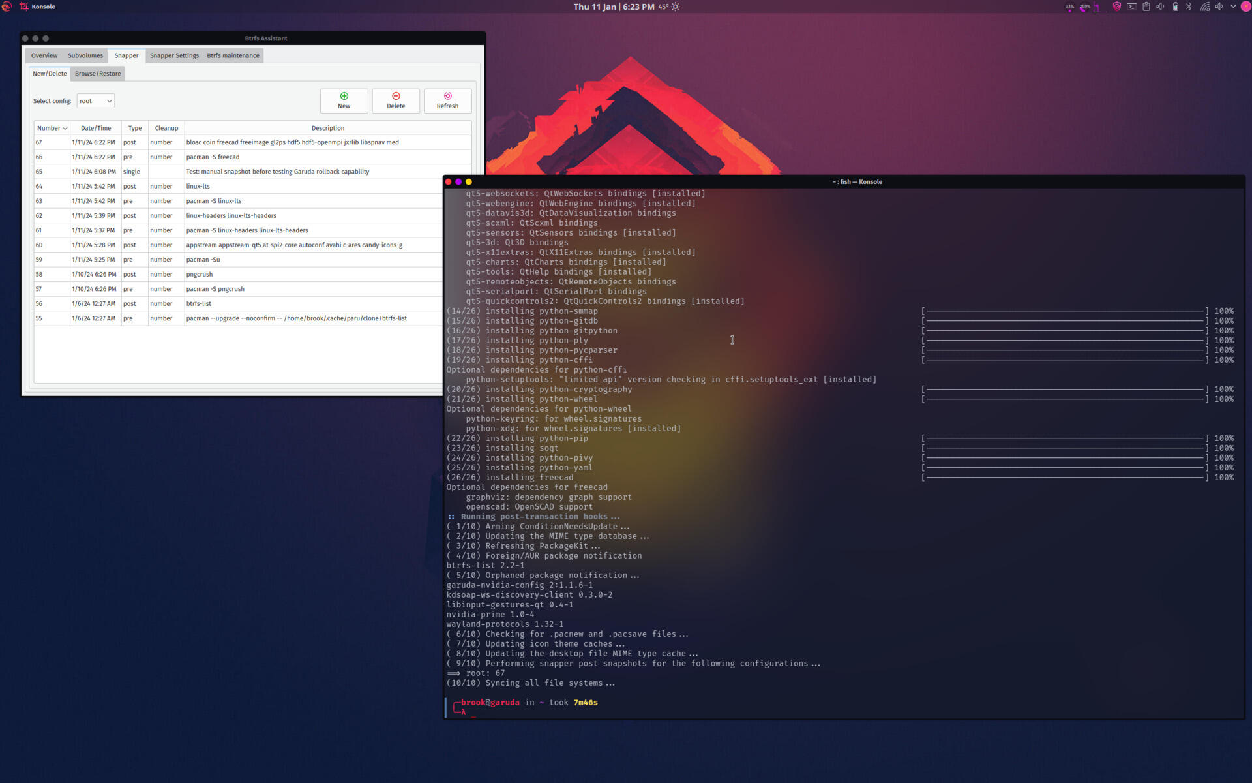
Task: Click the Konsole window title bar text
Action: pos(857,182)
